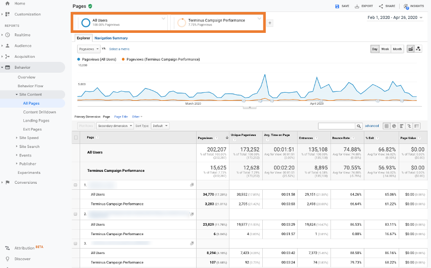Select the pivot view icon
This screenshot has width=431, height=268.
point(417,126)
